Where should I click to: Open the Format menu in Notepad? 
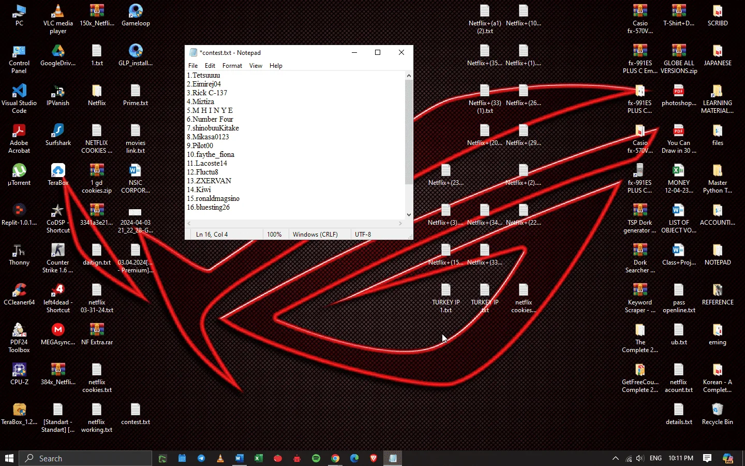click(232, 66)
